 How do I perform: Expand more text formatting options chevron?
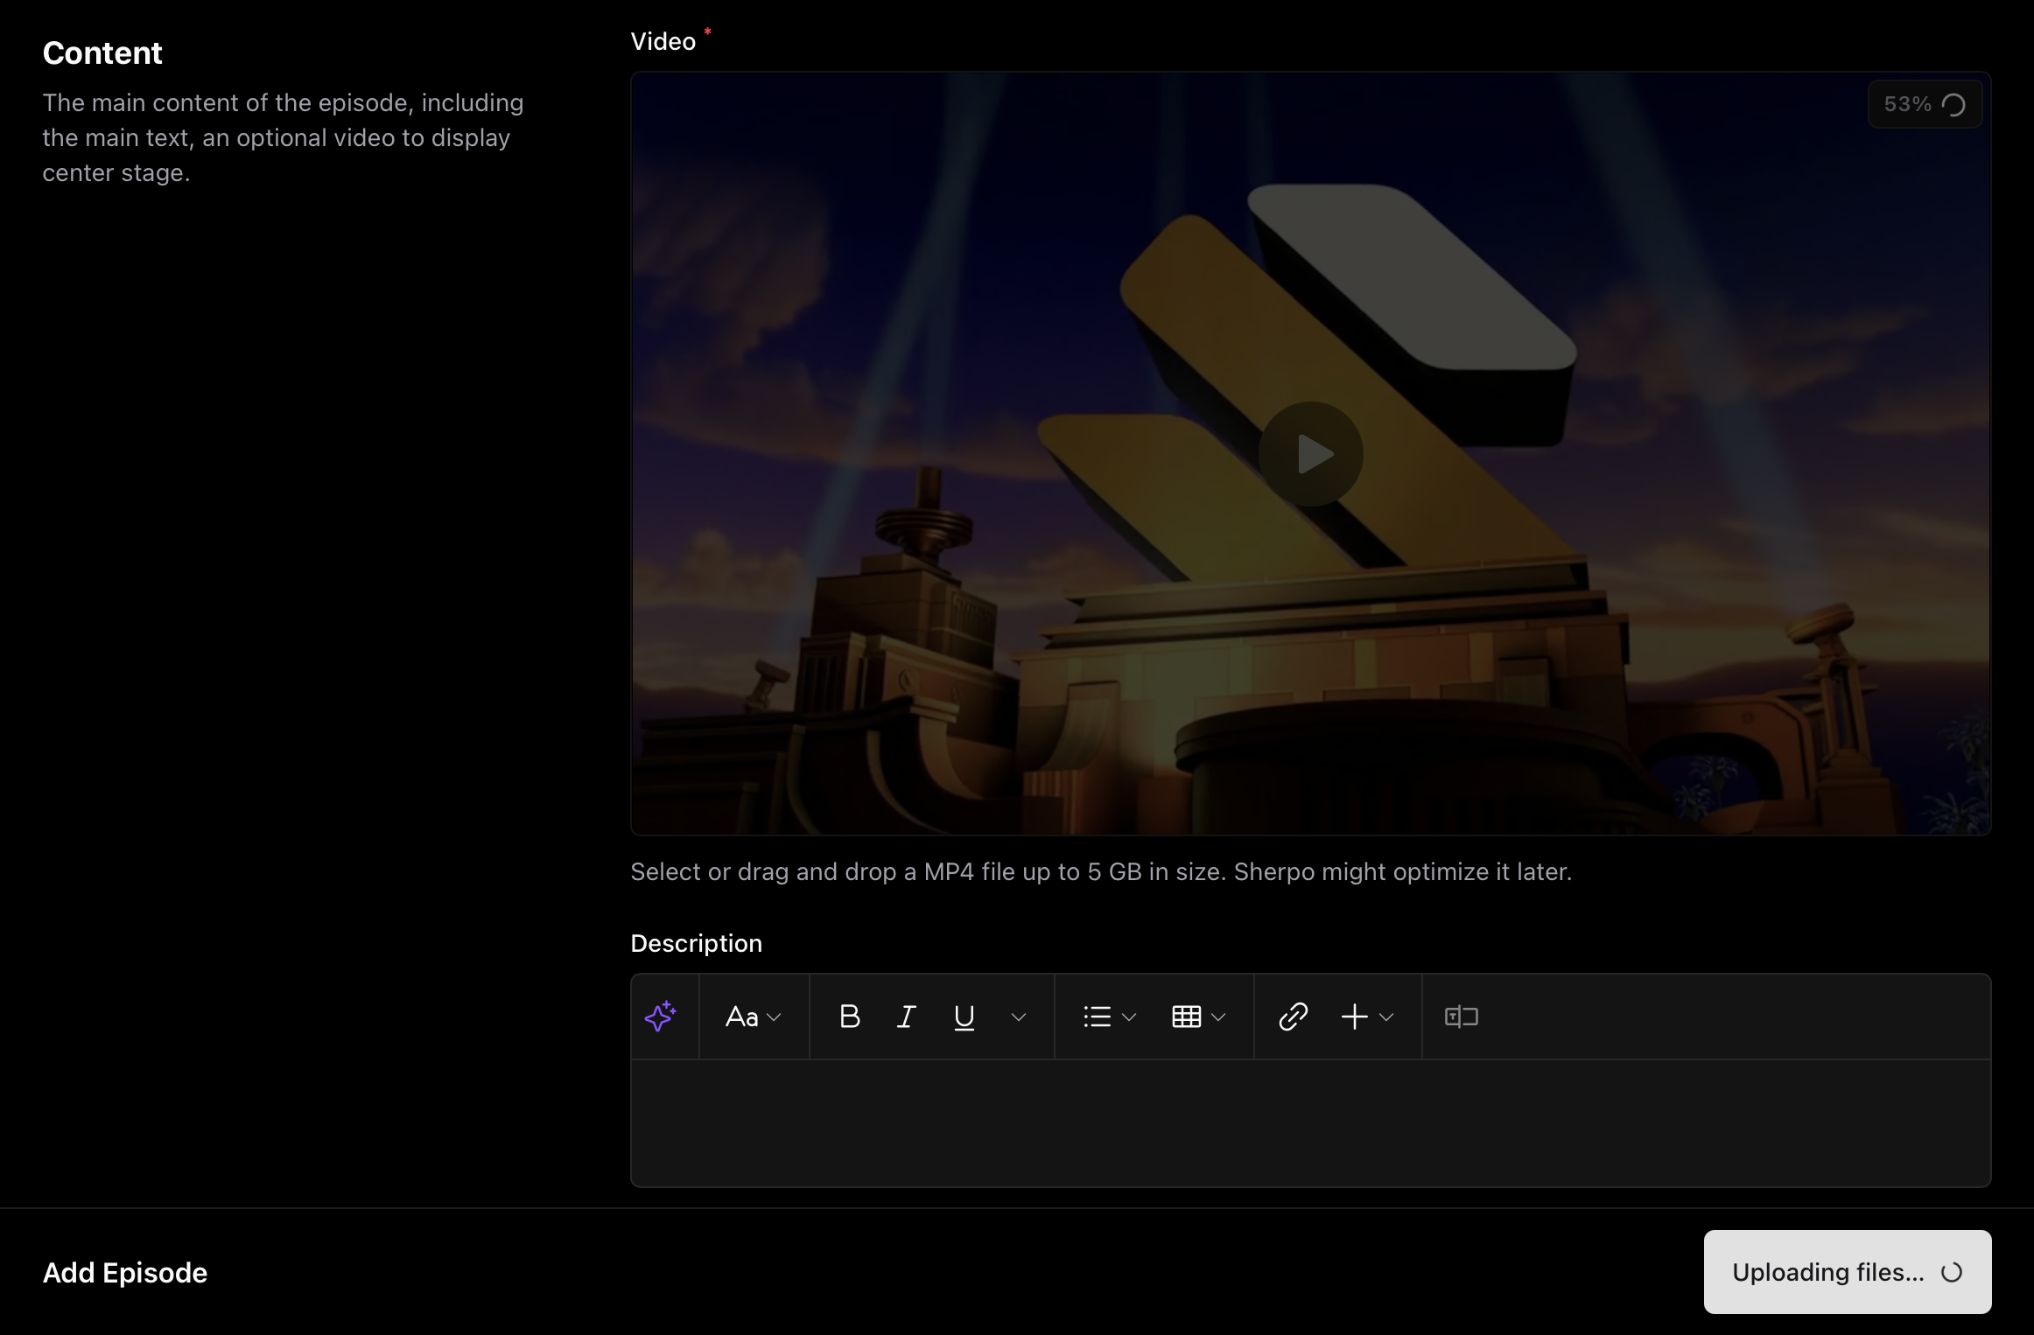[1018, 1017]
